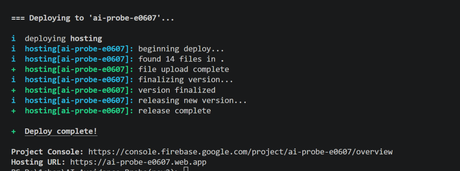Click the plus symbol before 'Deploy complete!'
Viewport: 460px width, 171px height.
pyautogui.click(x=13, y=132)
